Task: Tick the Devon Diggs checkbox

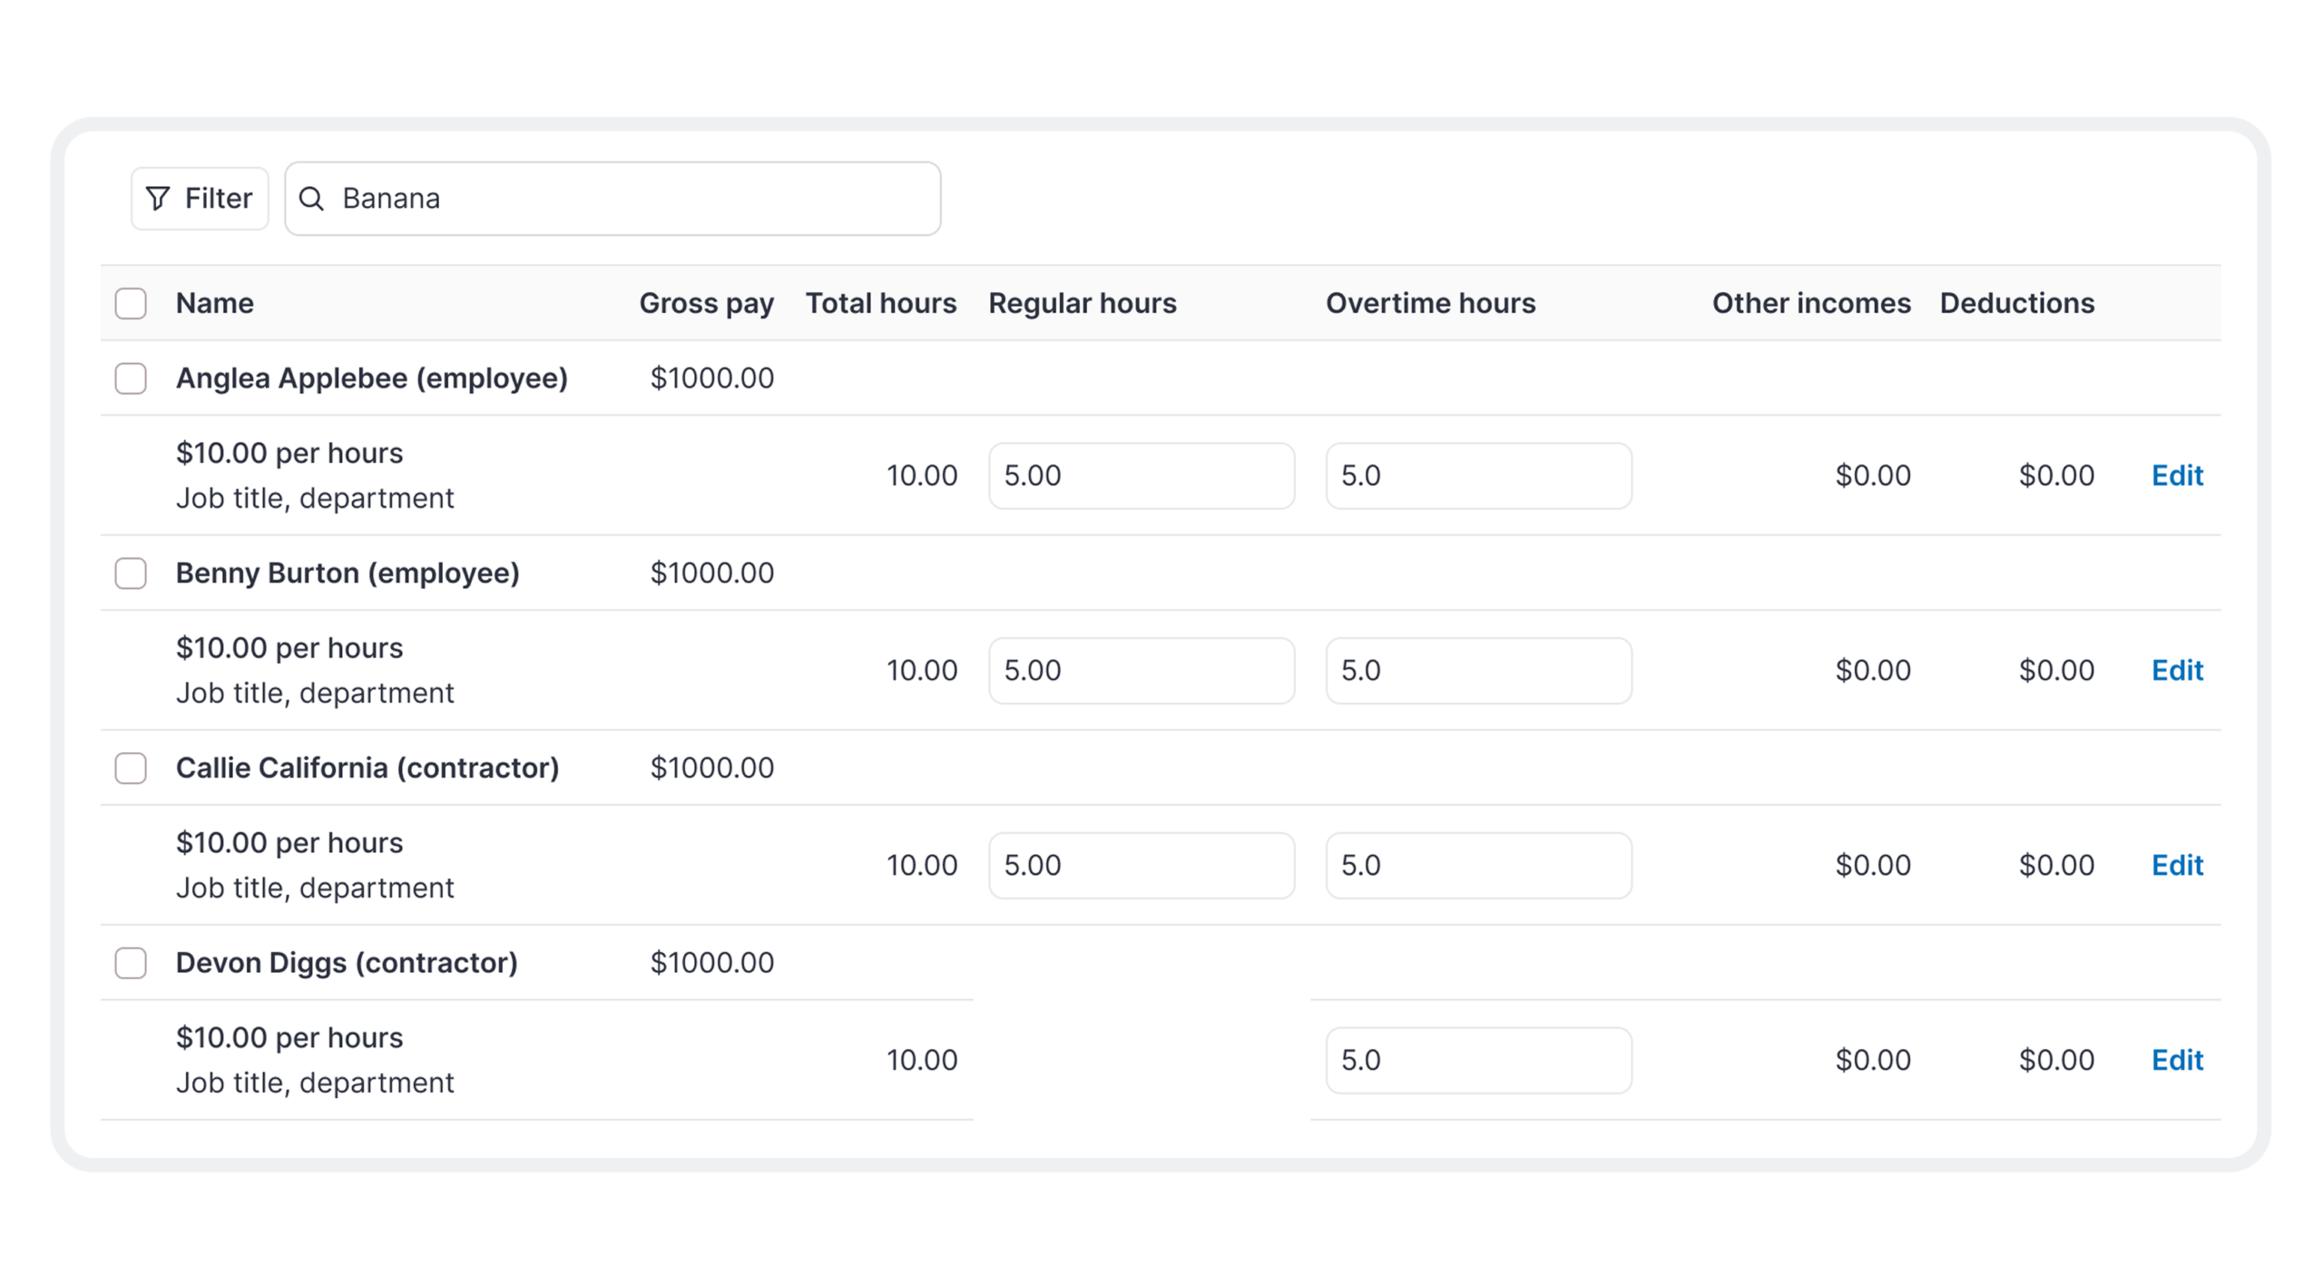Action: tap(131, 963)
